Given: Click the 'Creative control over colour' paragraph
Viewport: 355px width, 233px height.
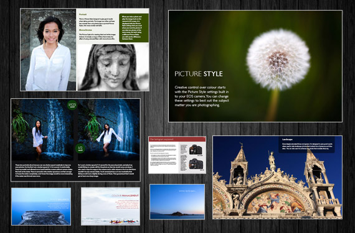Looking at the screenshot, I should 202,96.
